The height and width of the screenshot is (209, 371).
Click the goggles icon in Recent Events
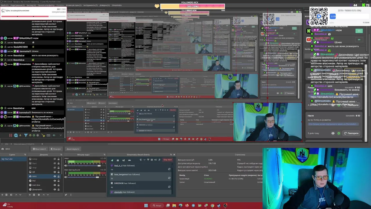pyautogui.click(x=129, y=160)
